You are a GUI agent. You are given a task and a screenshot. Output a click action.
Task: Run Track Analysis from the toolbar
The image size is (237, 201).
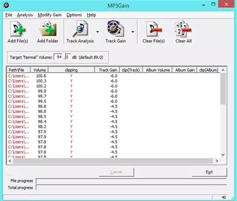tap(80, 32)
